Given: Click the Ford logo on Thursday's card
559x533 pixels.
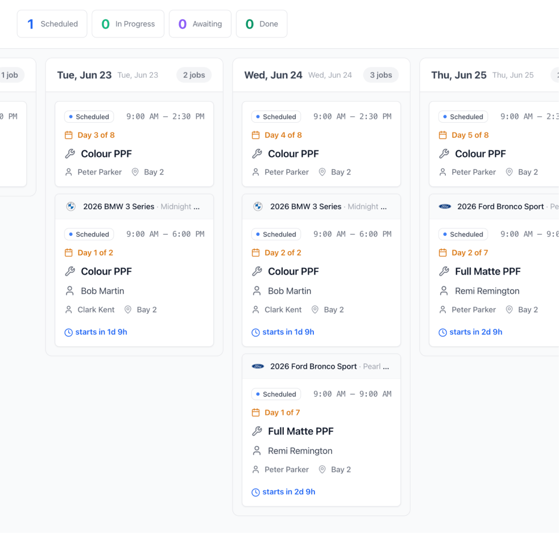Looking at the screenshot, I should pyautogui.click(x=445, y=207).
